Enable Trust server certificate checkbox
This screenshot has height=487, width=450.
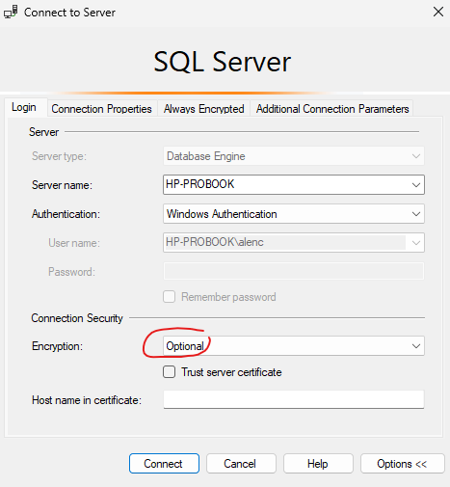[169, 372]
